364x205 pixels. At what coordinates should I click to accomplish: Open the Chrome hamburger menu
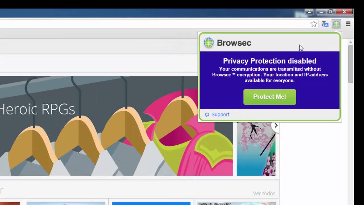[x=348, y=24]
